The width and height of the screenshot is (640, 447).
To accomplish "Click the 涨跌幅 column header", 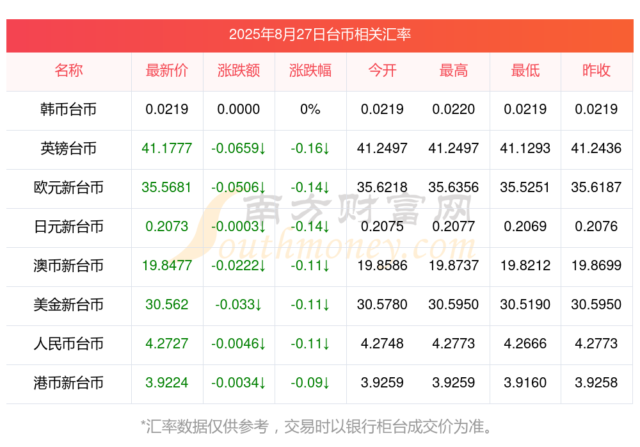I will tap(310, 70).
